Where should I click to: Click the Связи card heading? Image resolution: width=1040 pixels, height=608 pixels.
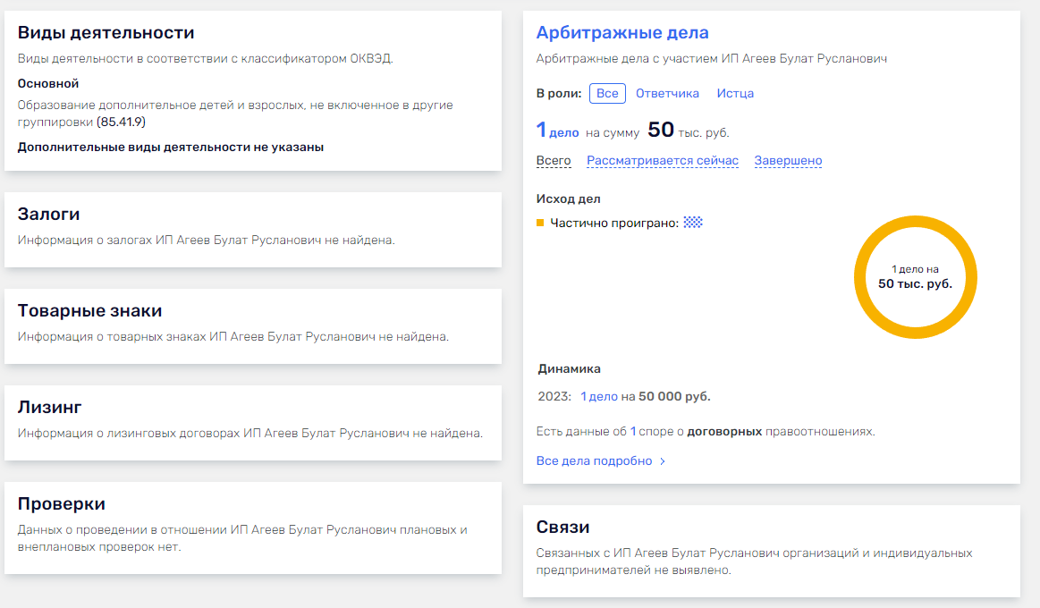562,527
